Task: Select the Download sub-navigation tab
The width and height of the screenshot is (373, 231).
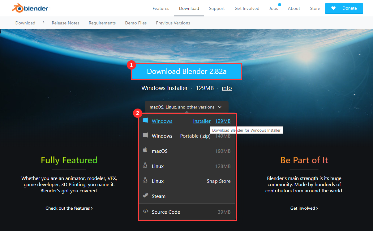Action: (x=25, y=23)
